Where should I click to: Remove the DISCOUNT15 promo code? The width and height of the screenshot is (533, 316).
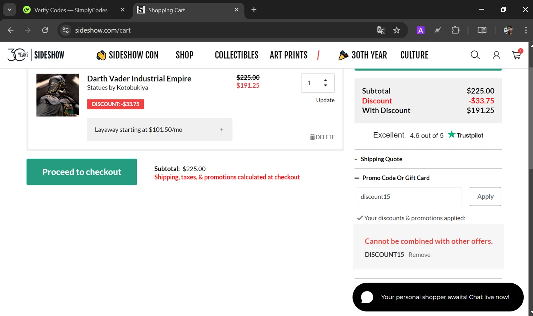click(x=419, y=255)
